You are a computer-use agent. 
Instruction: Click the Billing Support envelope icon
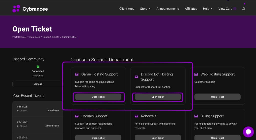196,116
